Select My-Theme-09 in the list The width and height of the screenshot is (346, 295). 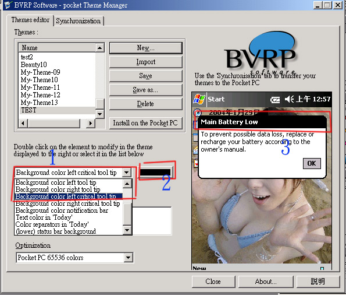(40, 72)
